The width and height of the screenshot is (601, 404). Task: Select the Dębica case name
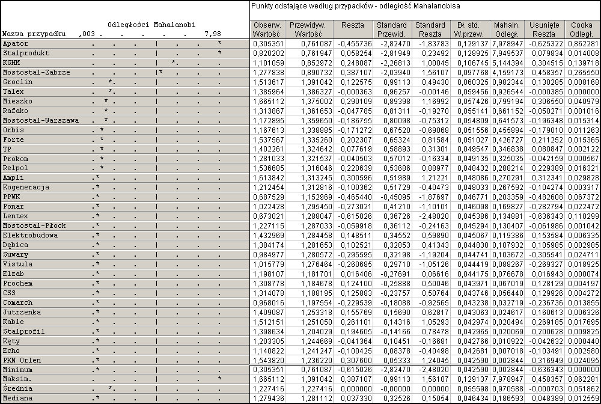[x=16, y=245]
